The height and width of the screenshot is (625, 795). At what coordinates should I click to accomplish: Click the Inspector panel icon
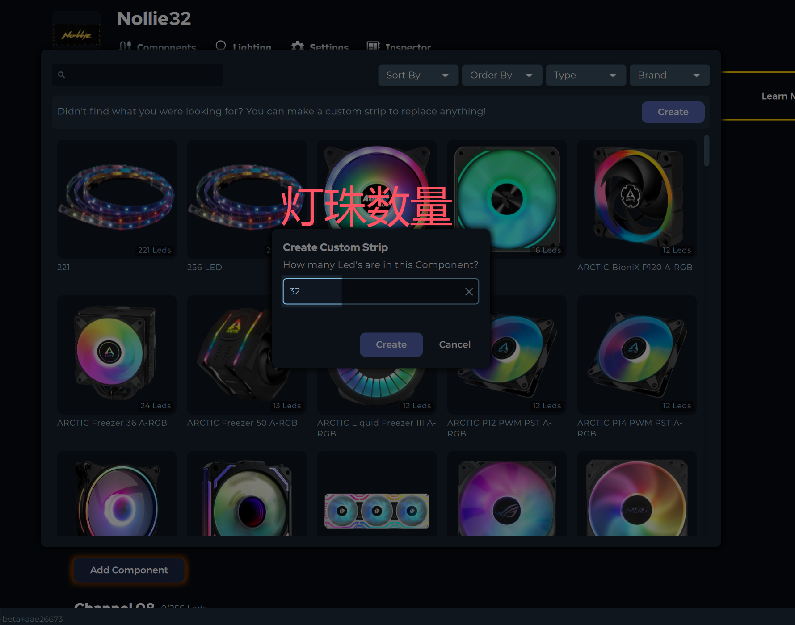[373, 46]
